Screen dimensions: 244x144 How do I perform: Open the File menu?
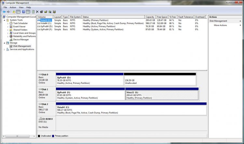(x=5, y=7)
